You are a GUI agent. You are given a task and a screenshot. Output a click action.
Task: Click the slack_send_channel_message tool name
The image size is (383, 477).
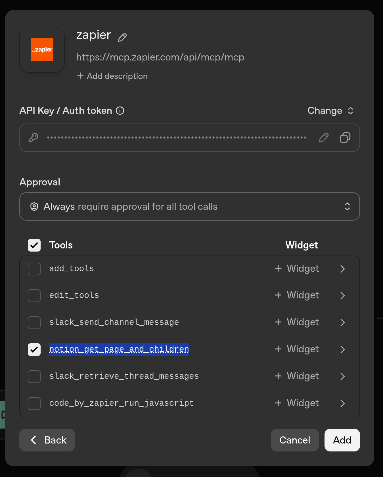(114, 322)
